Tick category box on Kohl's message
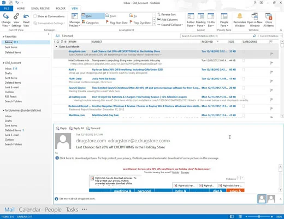Screen dimensions: 284x219 coord(244,70)
